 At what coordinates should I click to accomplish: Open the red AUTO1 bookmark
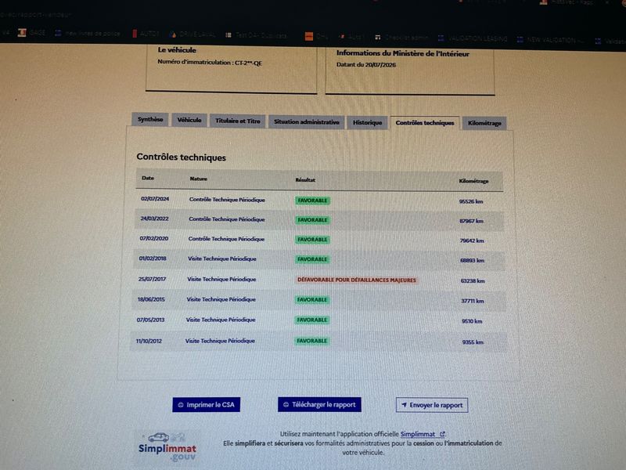(x=146, y=34)
